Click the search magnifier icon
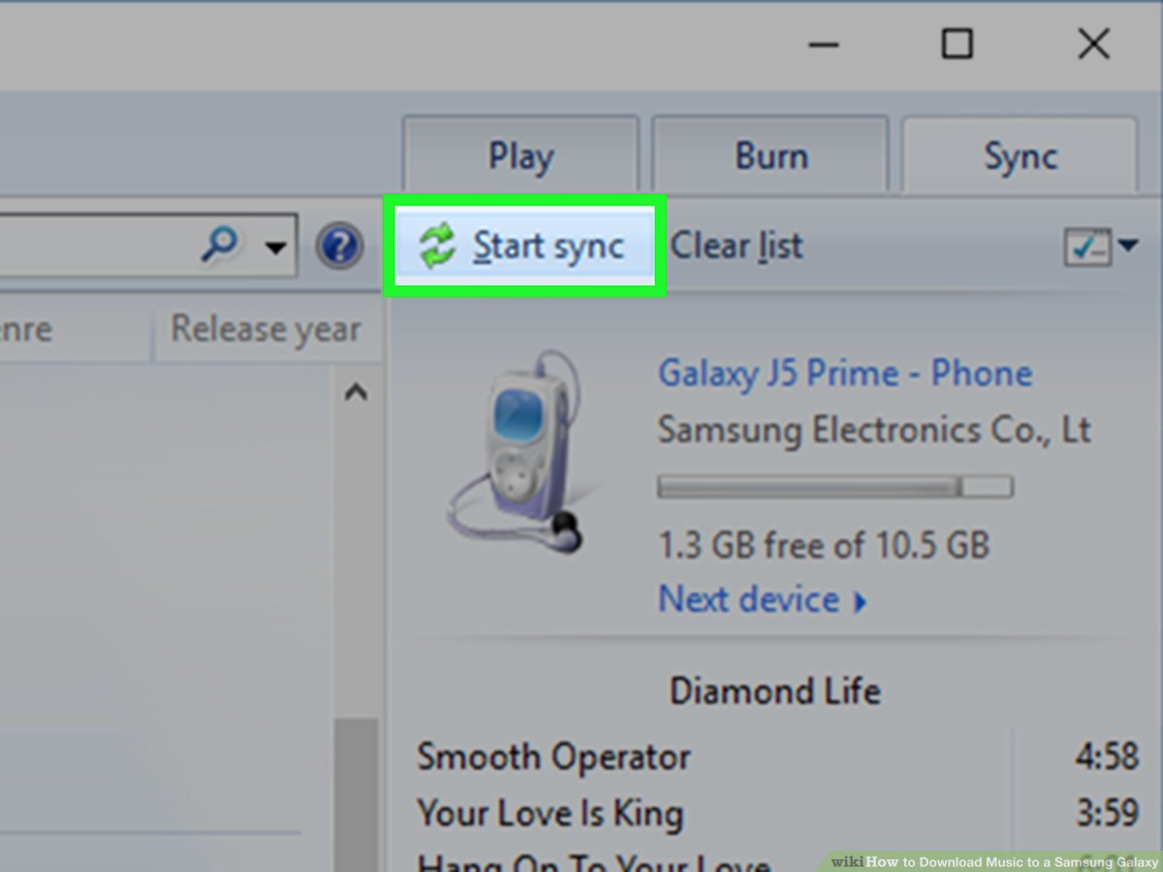The height and width of the screenshot is (872, 1163). click(219, 245)
